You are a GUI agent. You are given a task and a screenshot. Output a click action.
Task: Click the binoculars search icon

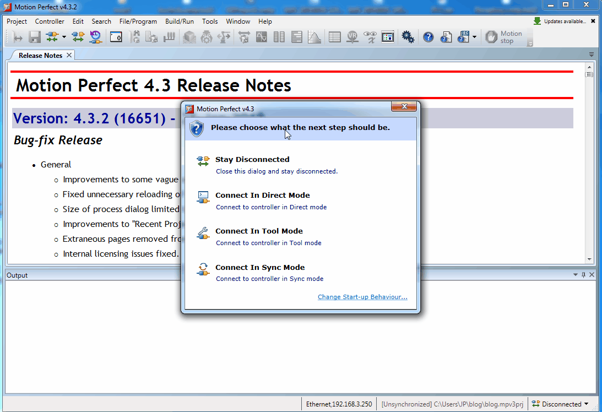pyautogui.click(x=135, y=37)
